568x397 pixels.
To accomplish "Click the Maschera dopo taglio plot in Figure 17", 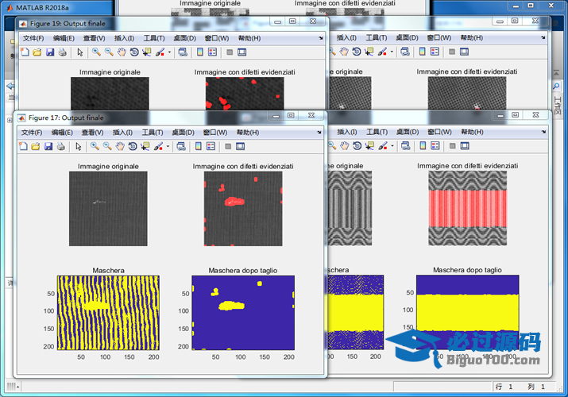I will coord(243,313).
